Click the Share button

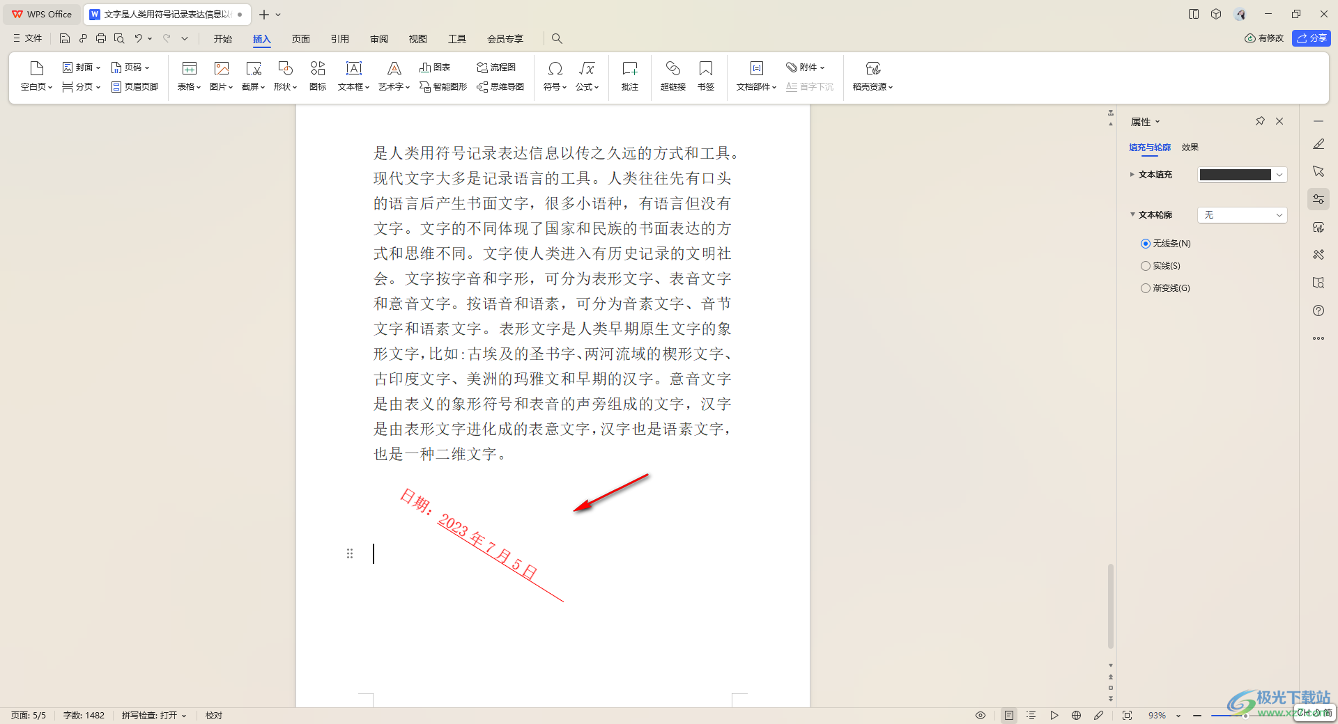[x=1312, y=38]
